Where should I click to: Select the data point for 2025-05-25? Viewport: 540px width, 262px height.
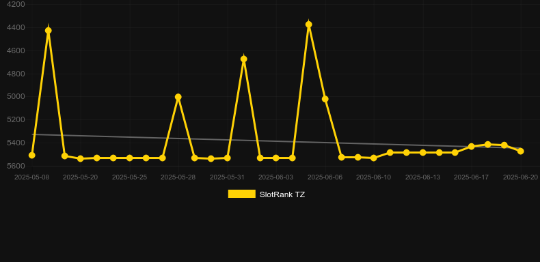129,158
